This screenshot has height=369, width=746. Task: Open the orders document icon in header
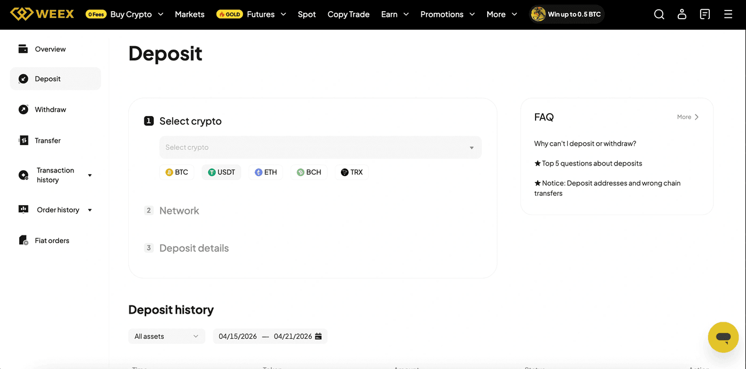(x=705, y=15)
